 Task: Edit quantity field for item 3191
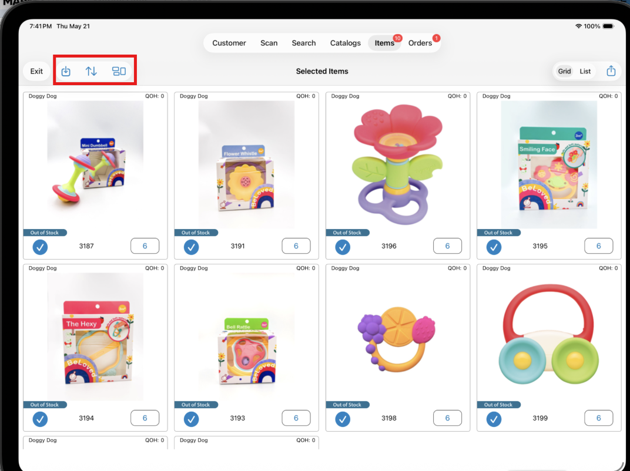tap(296, 245)
